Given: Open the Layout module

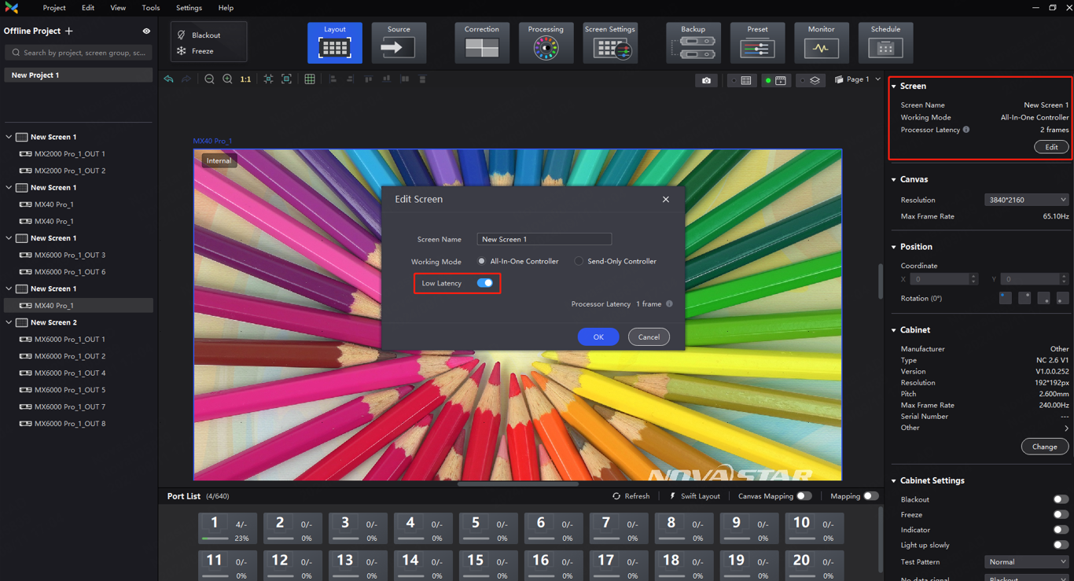Looking at the screenshot, I should pos(335,42).
